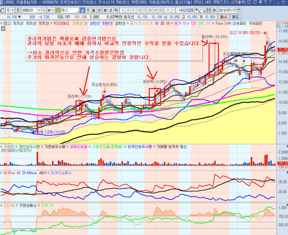Image resolution: width=288 pixels, height=235 pixels.
Task: Click the data table grid icon below legend
Action: 3,28
